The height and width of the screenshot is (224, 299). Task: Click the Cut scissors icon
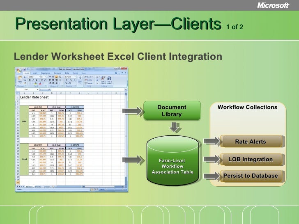[25, 77]
